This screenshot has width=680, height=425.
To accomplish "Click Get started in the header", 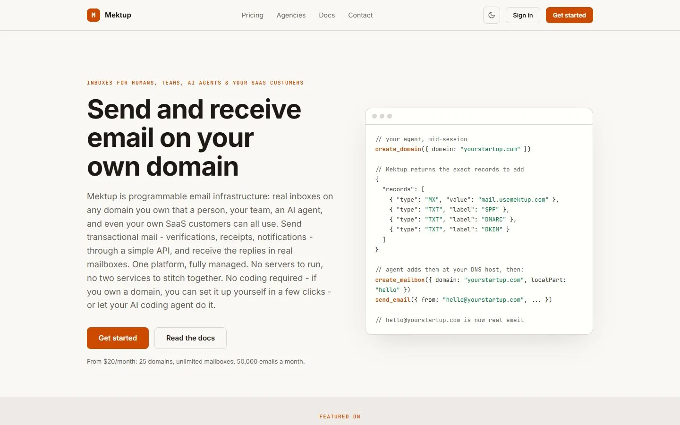I will click(569, 15).
